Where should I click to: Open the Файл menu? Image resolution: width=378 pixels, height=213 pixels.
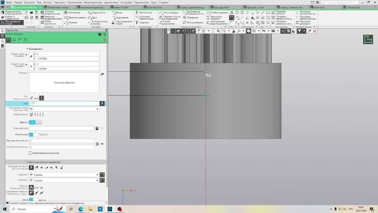[9, 2]
